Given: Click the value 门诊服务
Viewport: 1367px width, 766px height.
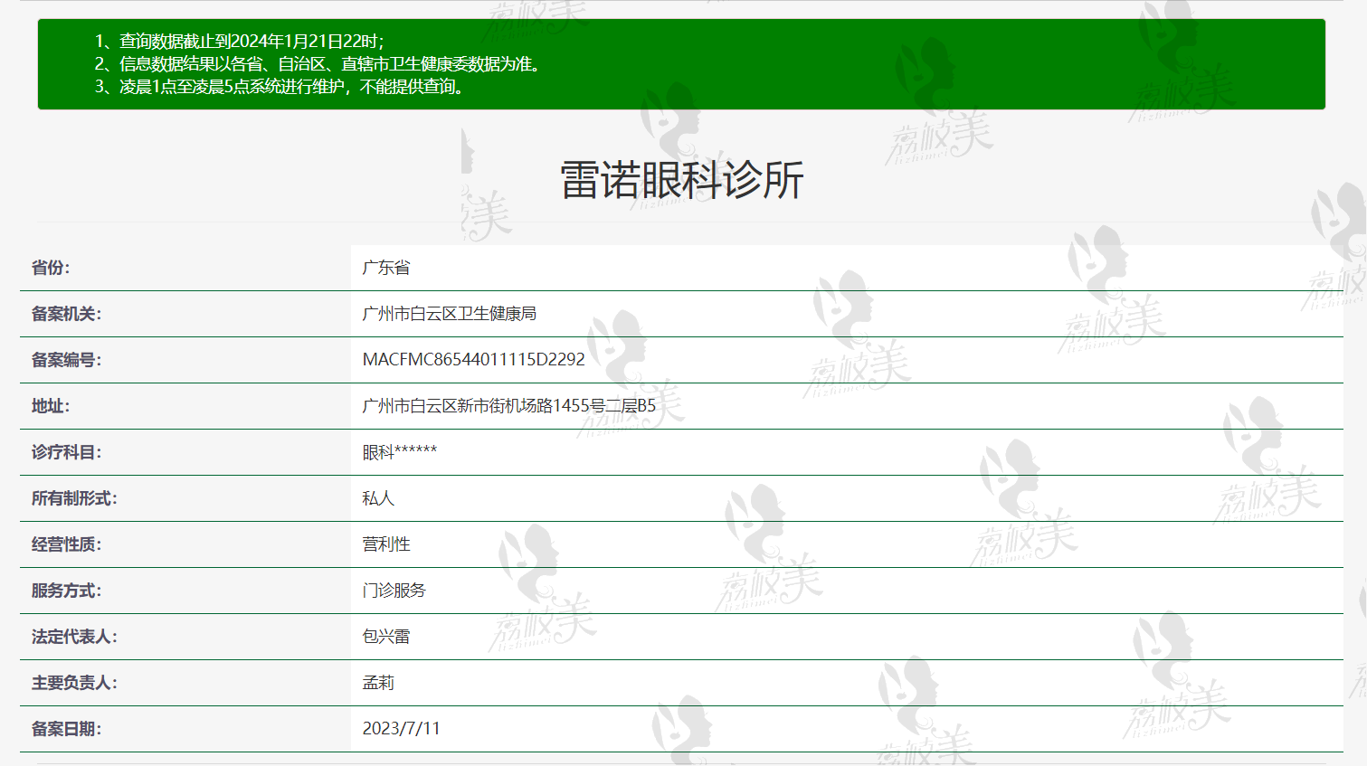Looking at the screenshot, I should coord(394,591).
